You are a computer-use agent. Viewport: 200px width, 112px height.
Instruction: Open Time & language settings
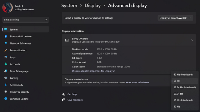(26, 71)
